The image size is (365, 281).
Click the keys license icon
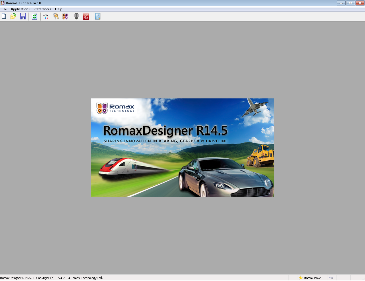pyautogui.click(x=56, y=17)
